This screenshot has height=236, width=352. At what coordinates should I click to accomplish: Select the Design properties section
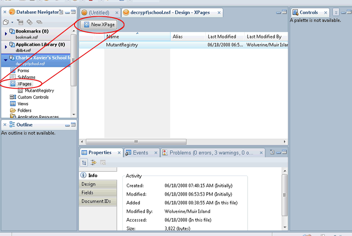[x=98, y=184]
